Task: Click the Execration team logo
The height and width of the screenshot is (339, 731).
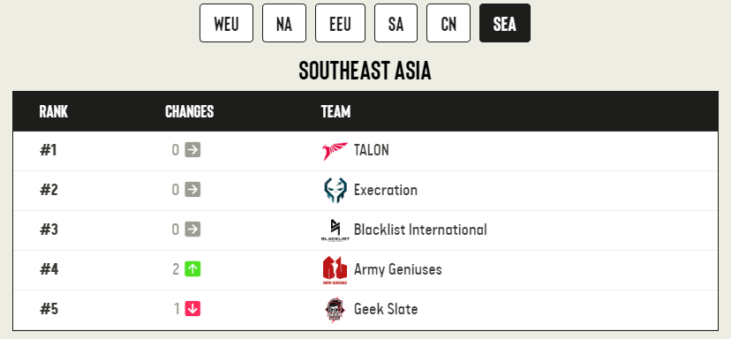Action: click(335, 191)
